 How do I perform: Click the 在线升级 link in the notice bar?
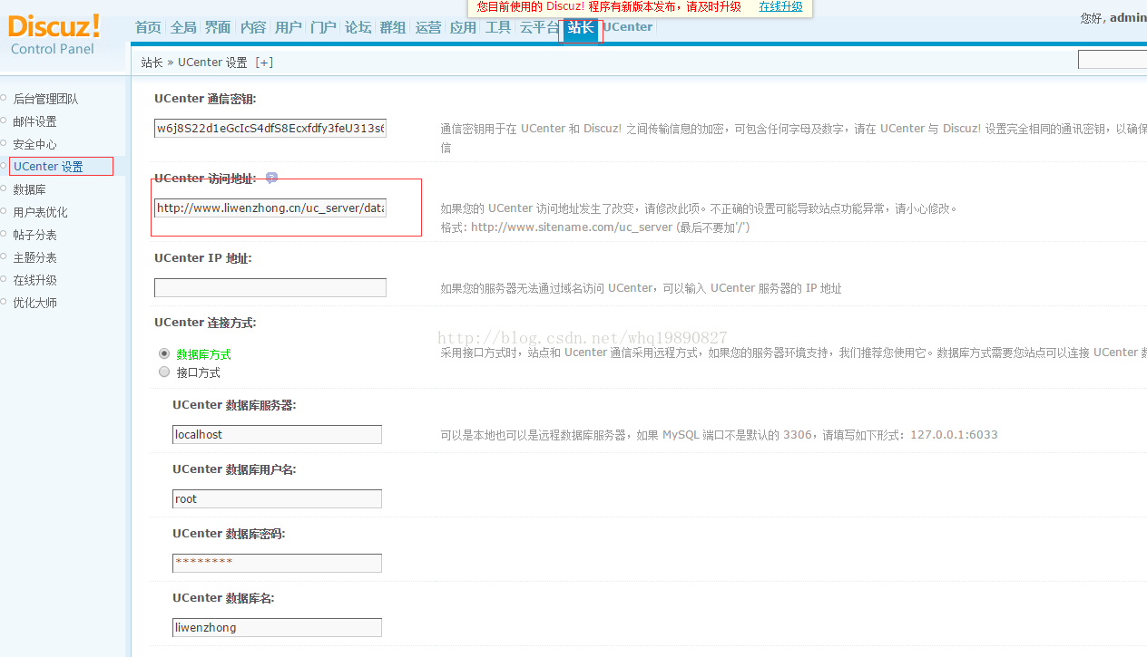pyautogui.click(x=780, y=6)
